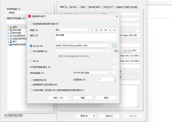The image size is (172, 122).
Task: Click the new Access database star button
Action: [114, 46]
